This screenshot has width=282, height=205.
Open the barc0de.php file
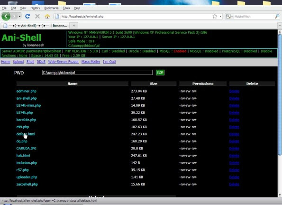coord(26,120)
